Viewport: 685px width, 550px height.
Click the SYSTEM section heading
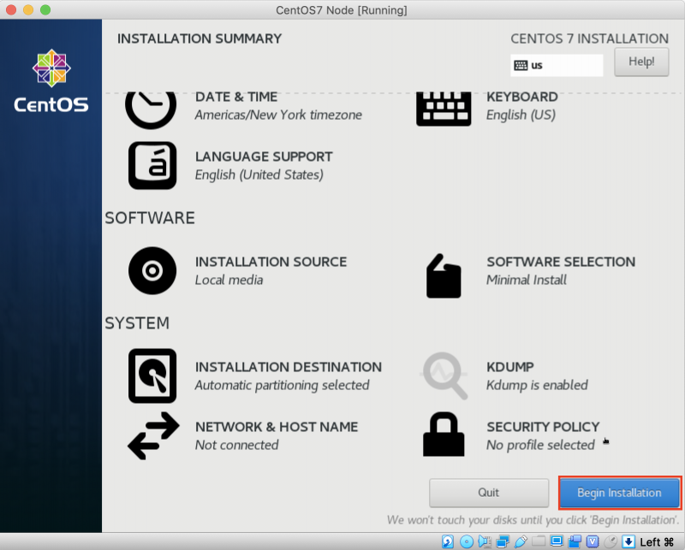click(x=137, y=323)
